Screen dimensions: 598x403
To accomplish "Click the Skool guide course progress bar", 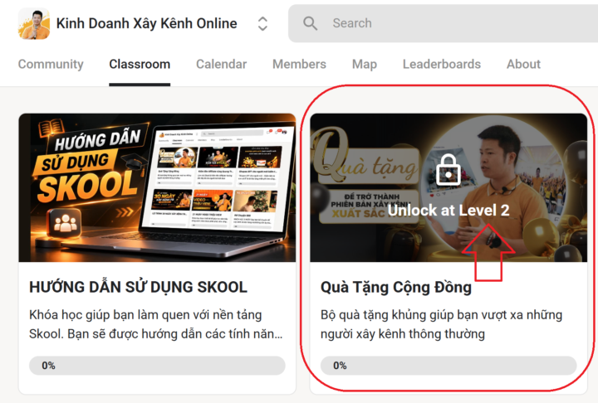I will (157, 366).
